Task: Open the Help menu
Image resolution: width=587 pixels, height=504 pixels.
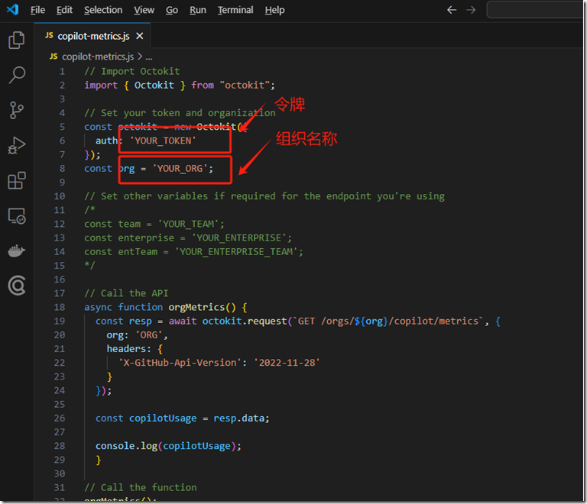Action: (275, 10)
